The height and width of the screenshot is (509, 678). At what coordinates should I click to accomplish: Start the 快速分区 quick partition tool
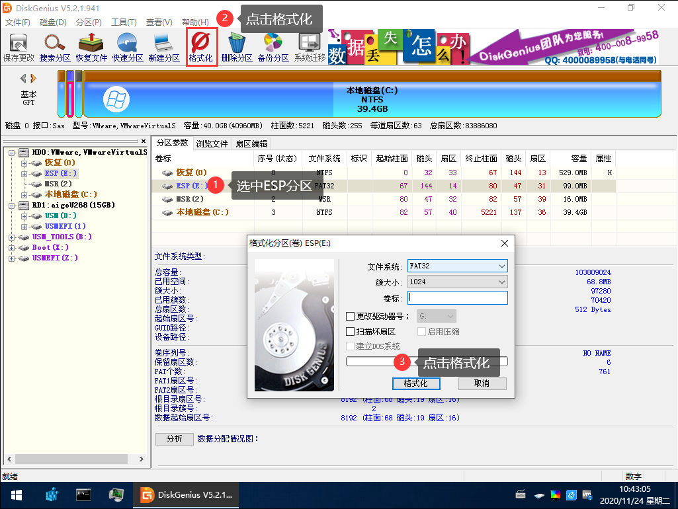click(128, 48)
